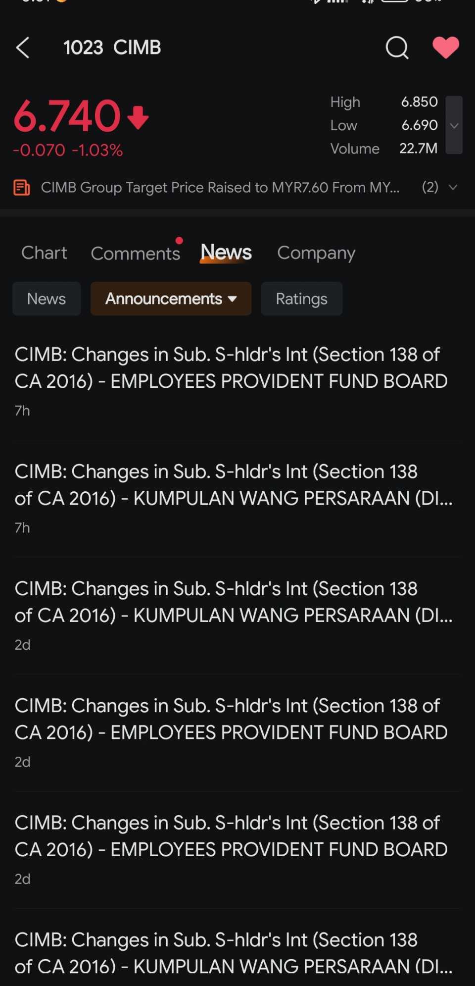475x986 pixels.
Task: Open the Announcements filter dropdown
Action: coord(171,299)
